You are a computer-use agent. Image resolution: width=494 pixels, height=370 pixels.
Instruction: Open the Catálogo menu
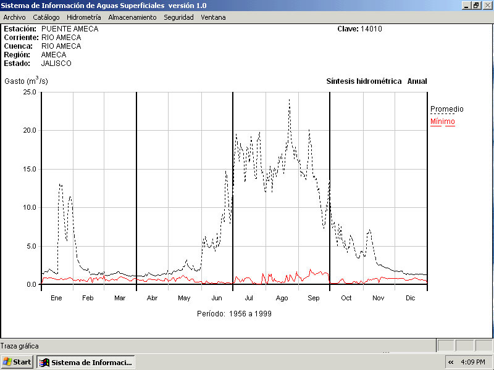click(46, 17)
